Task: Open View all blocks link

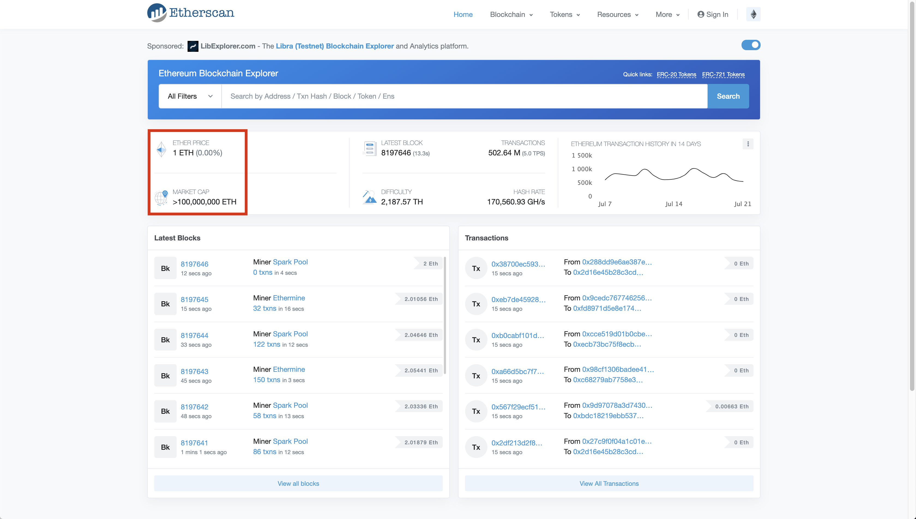Action: click(298, 483)
